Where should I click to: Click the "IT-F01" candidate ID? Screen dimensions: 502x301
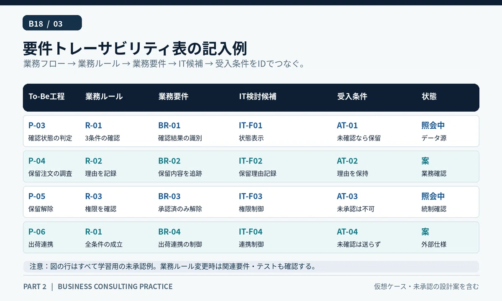click(x=251, y=125)
